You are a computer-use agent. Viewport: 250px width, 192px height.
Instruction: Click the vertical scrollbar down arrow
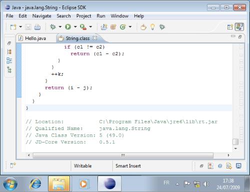(x=235, y=148)
